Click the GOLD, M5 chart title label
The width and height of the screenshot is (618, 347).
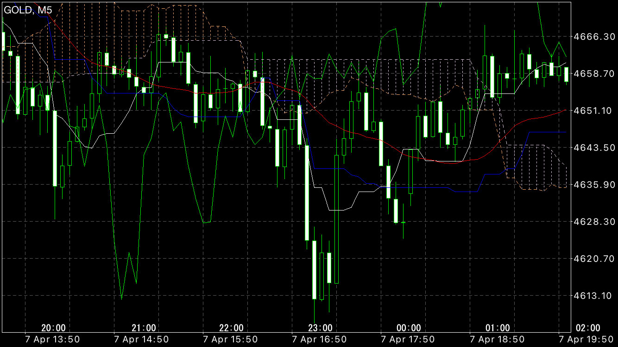click(28, 10)
